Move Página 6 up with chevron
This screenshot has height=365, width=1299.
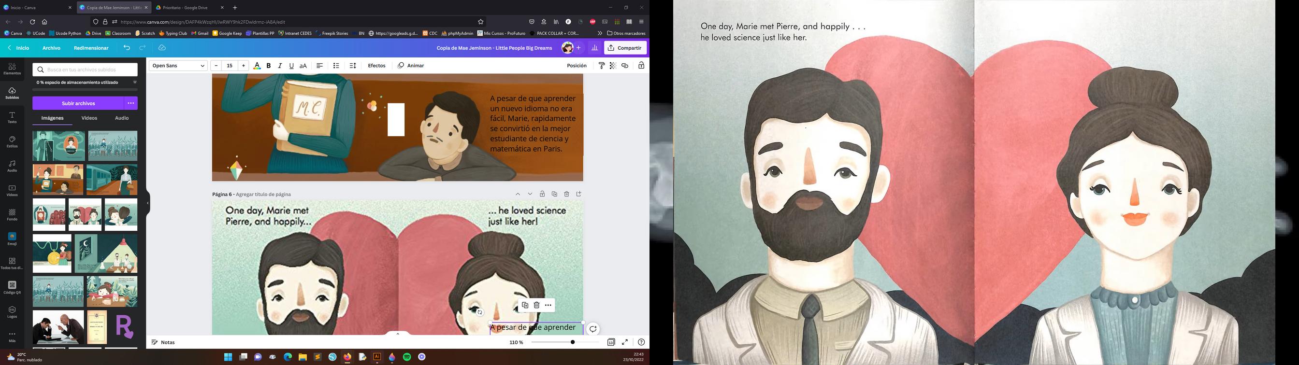[518, 194]
